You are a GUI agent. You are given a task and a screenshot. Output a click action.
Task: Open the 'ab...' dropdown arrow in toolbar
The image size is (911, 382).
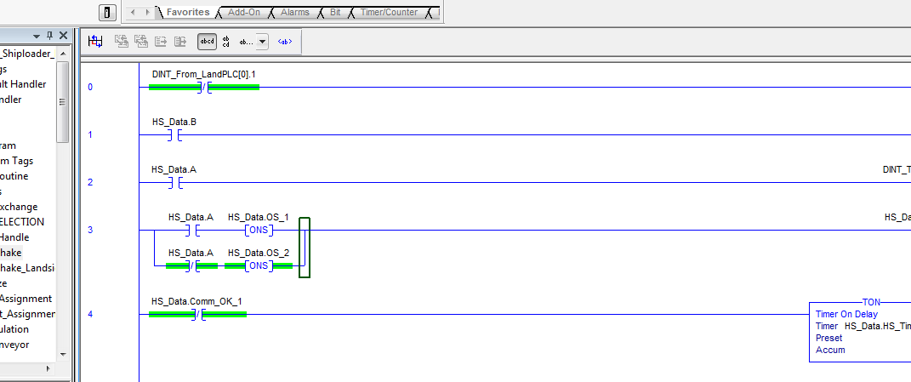[x=261, y=41]
